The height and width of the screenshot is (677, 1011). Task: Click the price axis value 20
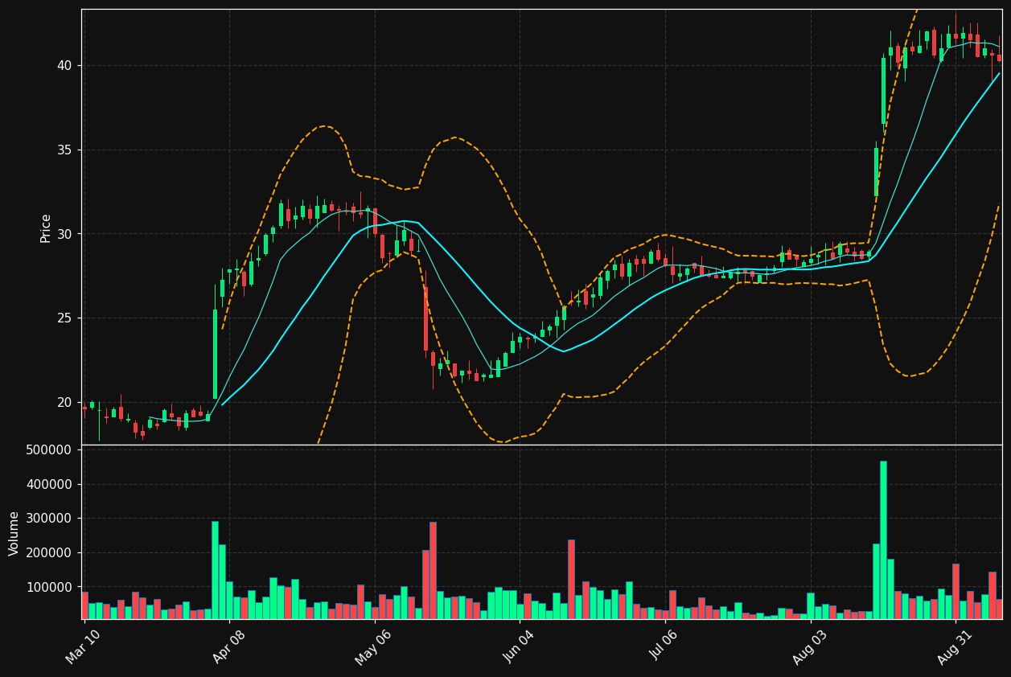tap(64, 402)
